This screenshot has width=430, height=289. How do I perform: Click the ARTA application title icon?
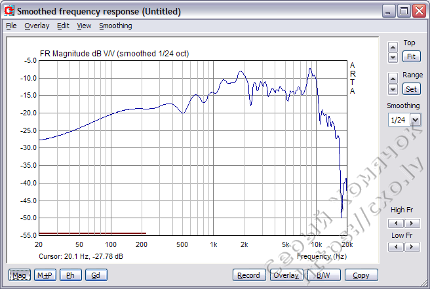click(x=9, y=10)
